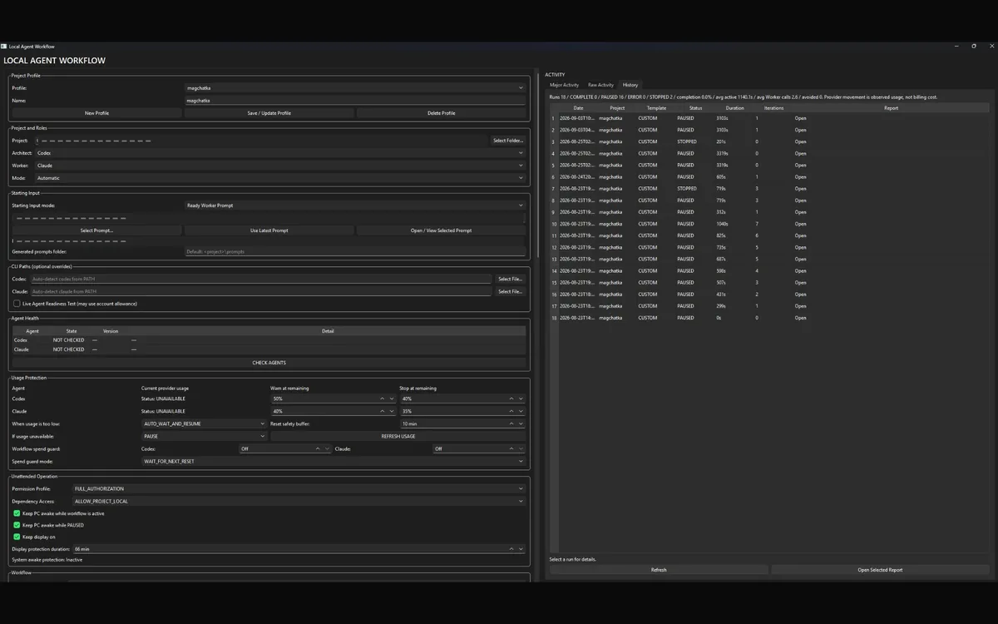Decrease Claude 'Stop at remaining' 35% value
The height and width of the screenshot is (624, 998).
[521, 411]
